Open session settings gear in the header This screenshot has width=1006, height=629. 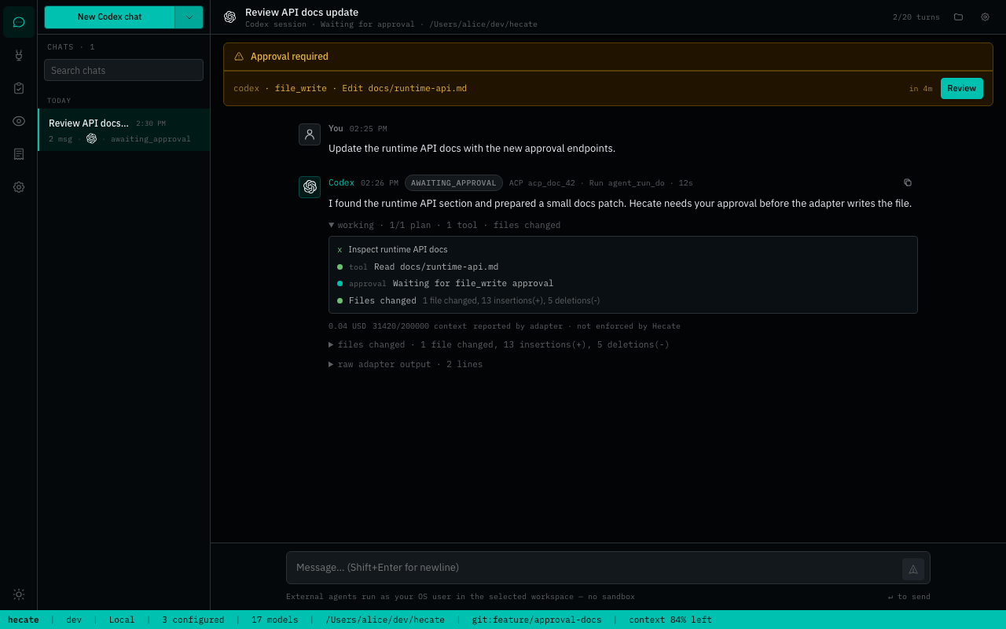click(x=985, y=17)
